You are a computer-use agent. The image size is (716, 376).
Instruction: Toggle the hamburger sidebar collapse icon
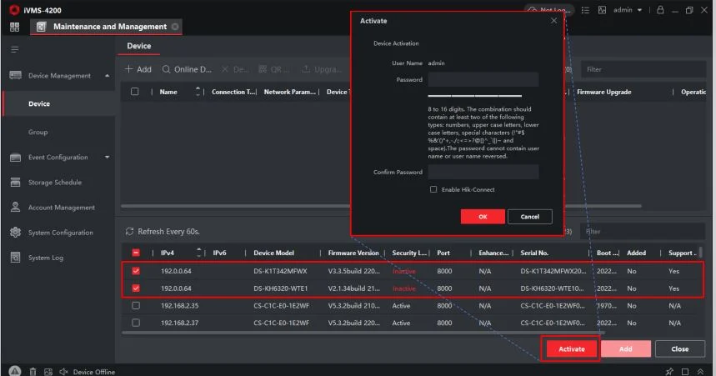point(15,49)
